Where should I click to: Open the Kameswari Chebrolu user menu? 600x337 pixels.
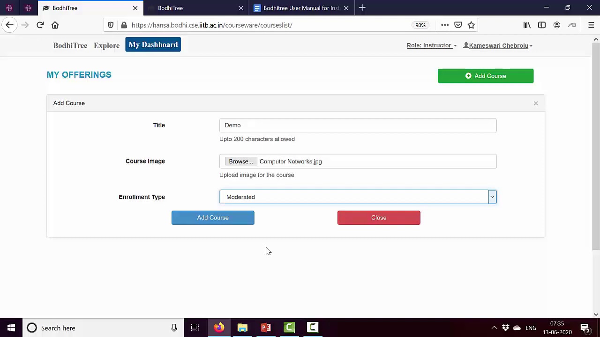click(x=498, y=45)
